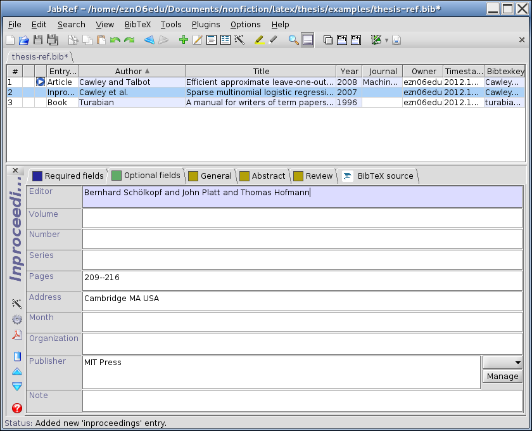Click the green plus new entry icon
532x431 pixels.
(184, 40)
